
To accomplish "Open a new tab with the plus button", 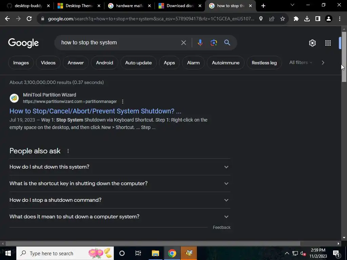I will [263, 6].
